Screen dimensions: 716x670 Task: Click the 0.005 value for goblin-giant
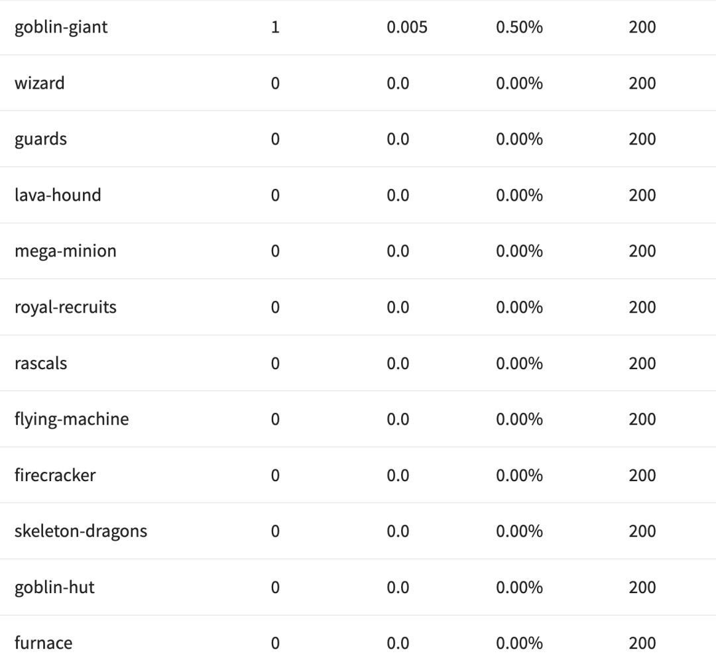(x=407, y=27)
